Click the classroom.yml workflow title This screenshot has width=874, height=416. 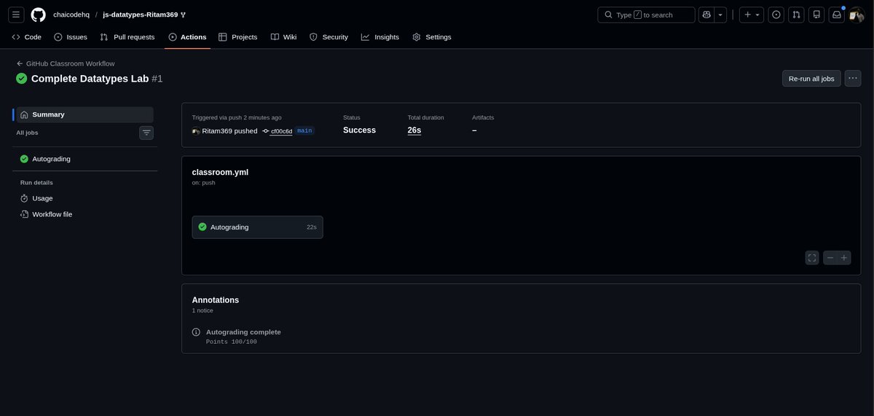click(220, 173)
